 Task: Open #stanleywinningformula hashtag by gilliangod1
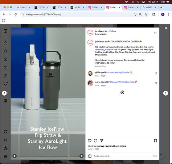point(118,72)
